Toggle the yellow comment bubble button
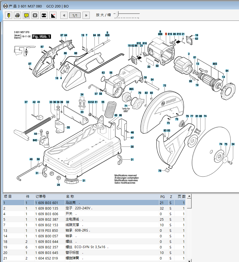Screen dimensions: 239x262 coord(26,15)
